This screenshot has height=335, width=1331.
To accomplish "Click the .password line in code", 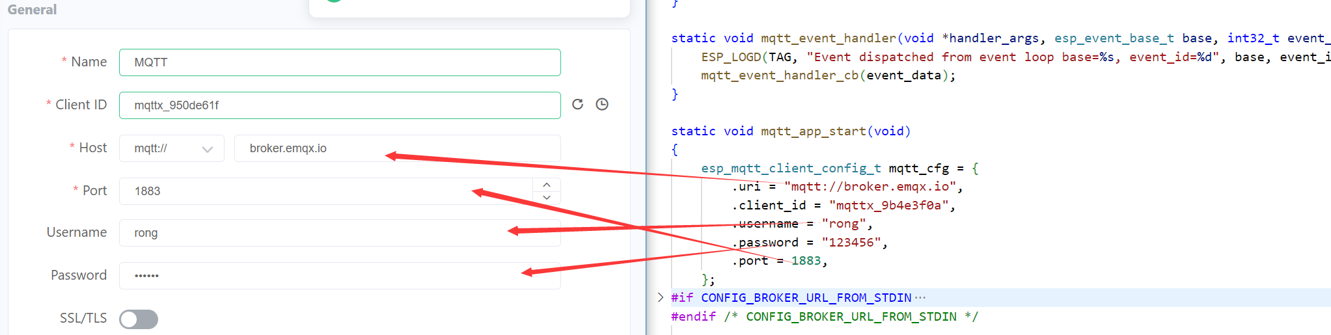I will click(x=809, y=243).
